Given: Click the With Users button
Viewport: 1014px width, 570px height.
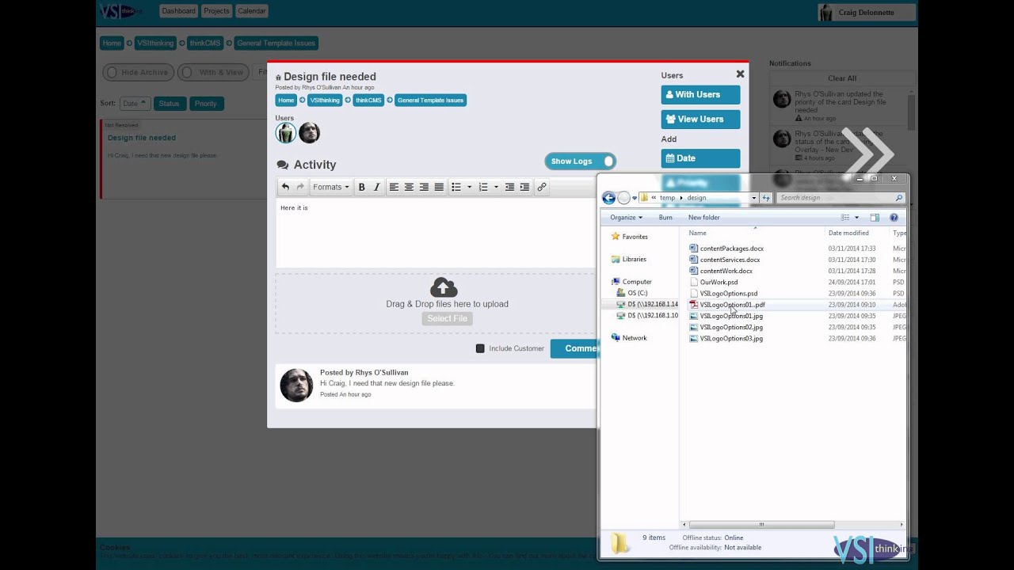Looking at the screenshot, I should pos(700,95).
